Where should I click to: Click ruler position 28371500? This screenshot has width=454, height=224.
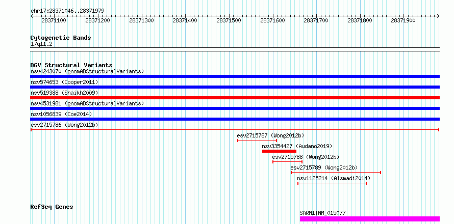229,21
